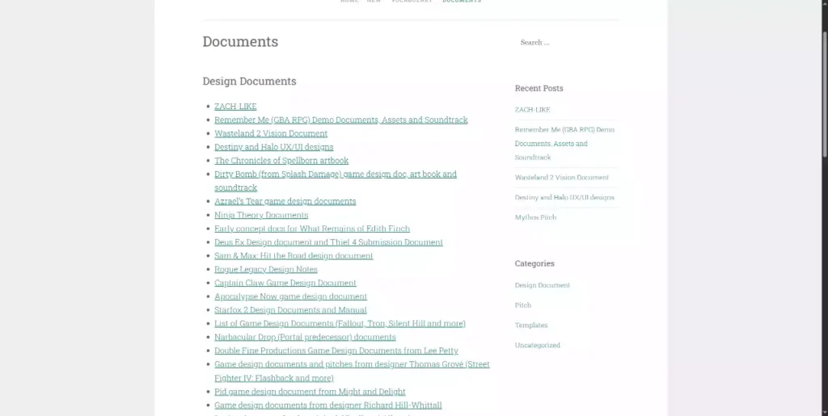
Task: Open Wasteland 2 Vision Document under Recent Posts
Action: click(561, 177)
